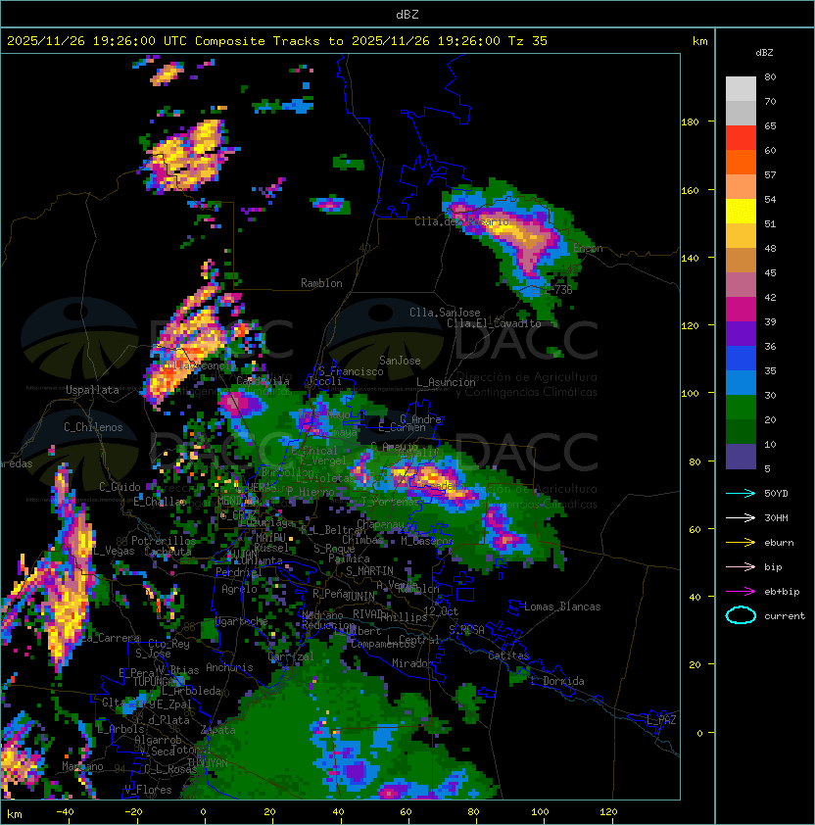Viewport: 815px width, 825px height.
Task: Click the Catitas map label
Action: tap(508, 655)
